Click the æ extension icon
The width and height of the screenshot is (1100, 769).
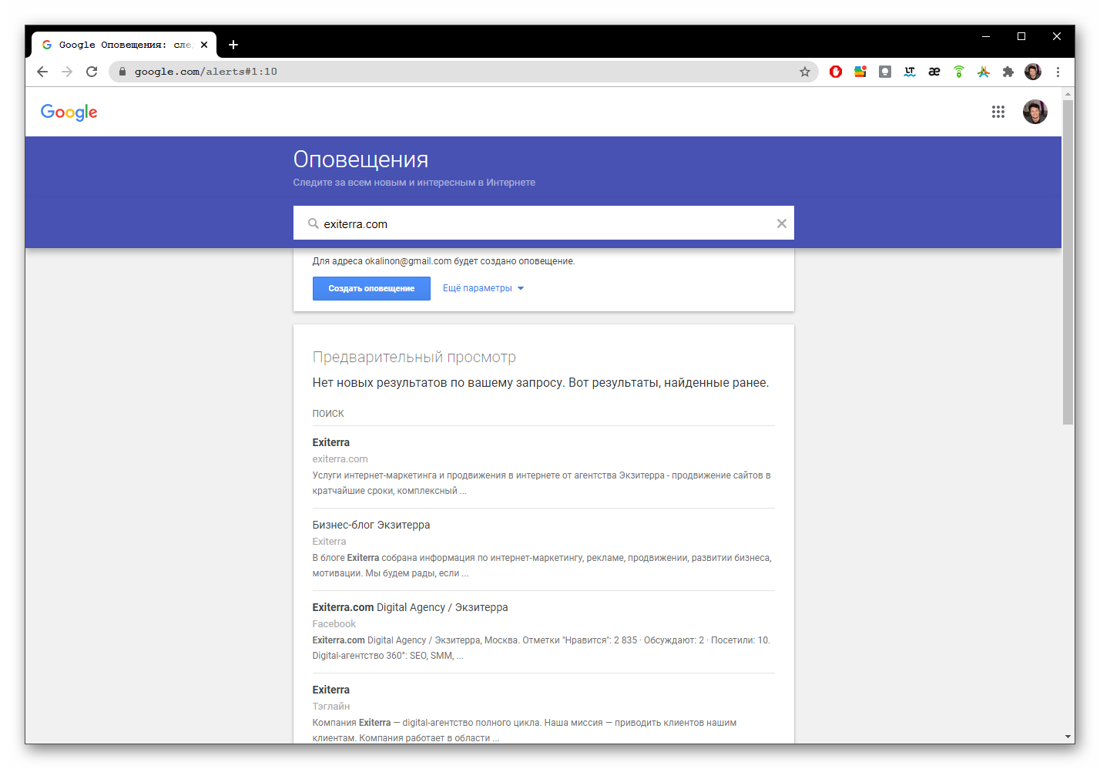coord(934,72)
